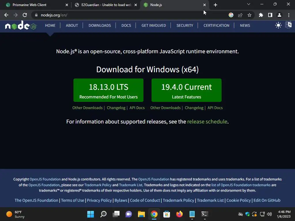Reload the page with the refresh icon

pos(25,15)
